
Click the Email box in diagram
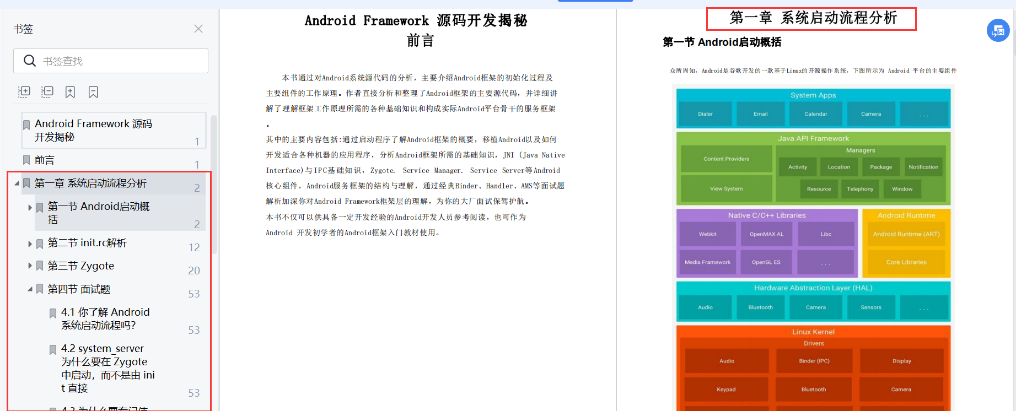[761, 114]
